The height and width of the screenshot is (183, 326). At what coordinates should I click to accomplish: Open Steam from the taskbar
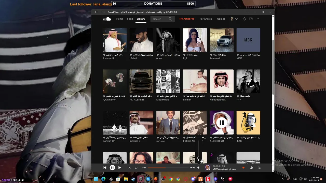pos(133,179)
